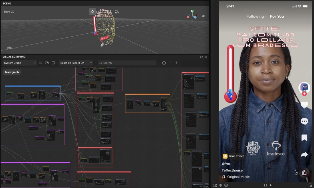
Task: Select the anchor transform tool in Scene toolbar
Action: [x=117, y=12]
